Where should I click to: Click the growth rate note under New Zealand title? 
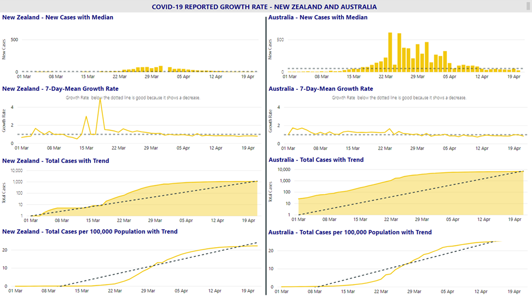pos(132,98)
